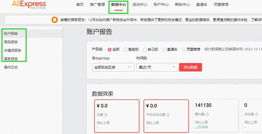Viewport: 262px width, 134px height.
Task: Open 帮助中心 in top navigation
Action: pos(182,5)
